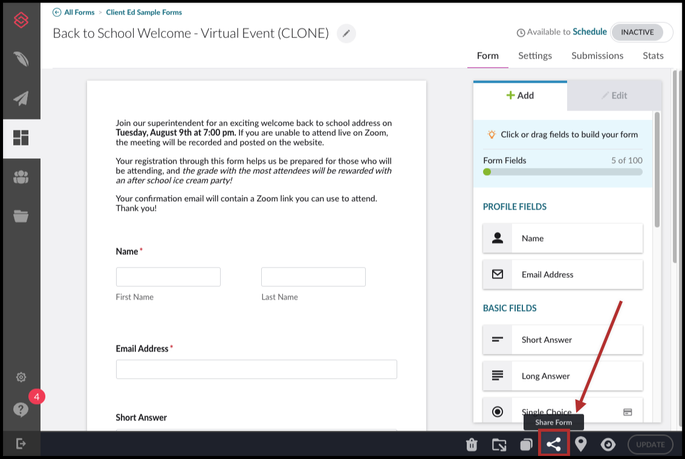Click the lightbulb tip icon
Viewport: 685px width, 459px height.
pos(492,135)
